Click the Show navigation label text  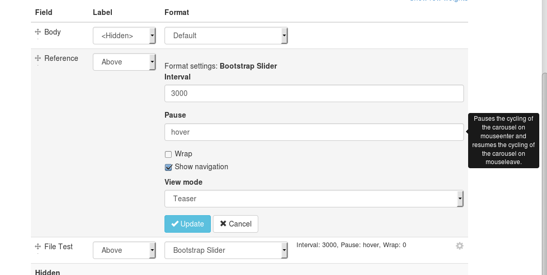(x=201, y=167)
